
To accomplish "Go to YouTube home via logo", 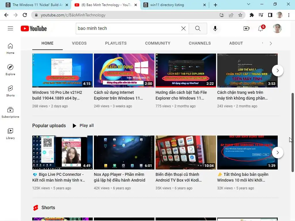I will coord(34,28).
